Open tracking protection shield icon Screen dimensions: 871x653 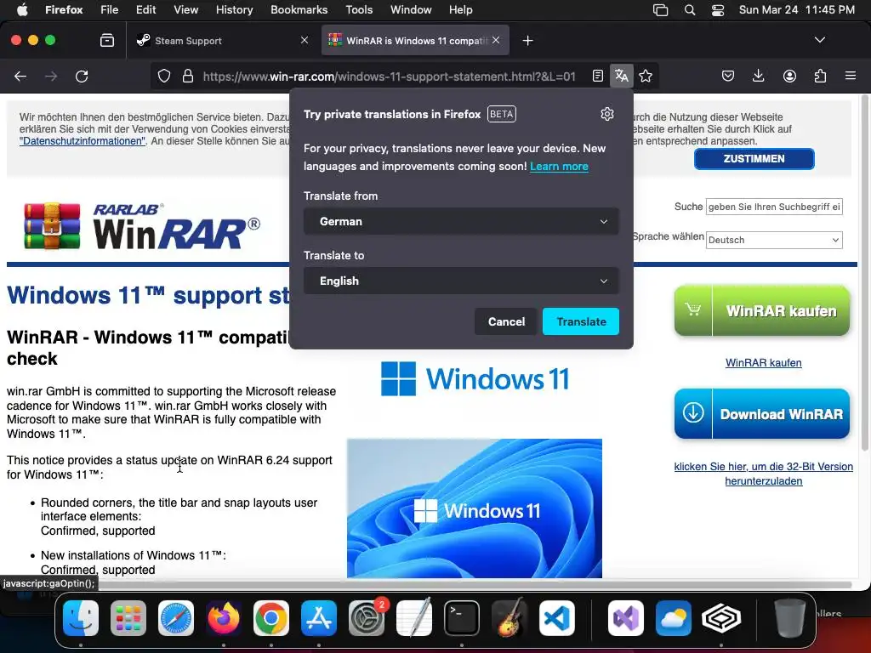pos(164,76)
